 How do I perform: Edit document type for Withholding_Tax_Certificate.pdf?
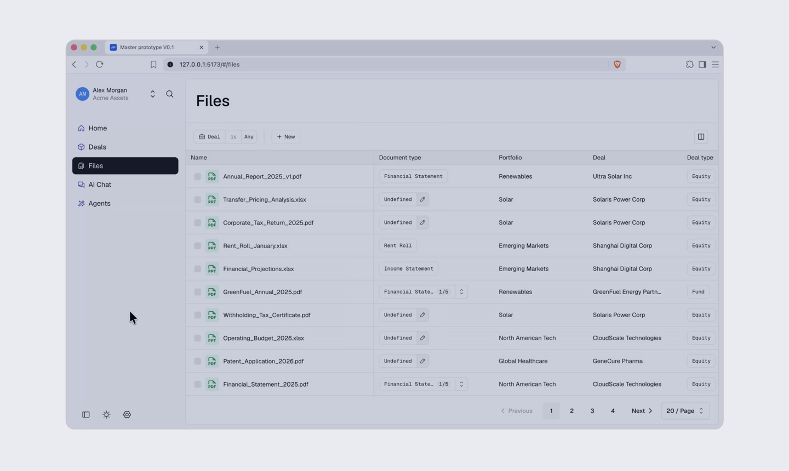(x=422, y=315)
